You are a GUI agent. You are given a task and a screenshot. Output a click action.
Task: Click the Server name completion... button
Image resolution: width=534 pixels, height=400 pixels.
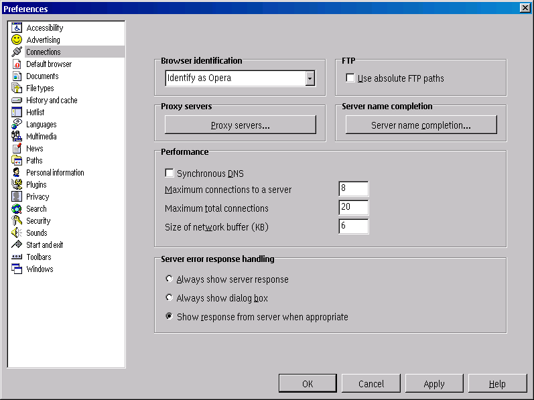(421, 125)
